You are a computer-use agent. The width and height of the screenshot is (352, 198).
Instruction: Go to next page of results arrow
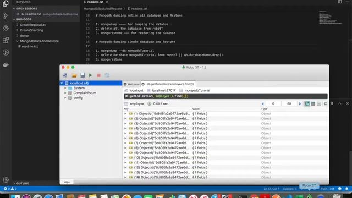[300, 104]
